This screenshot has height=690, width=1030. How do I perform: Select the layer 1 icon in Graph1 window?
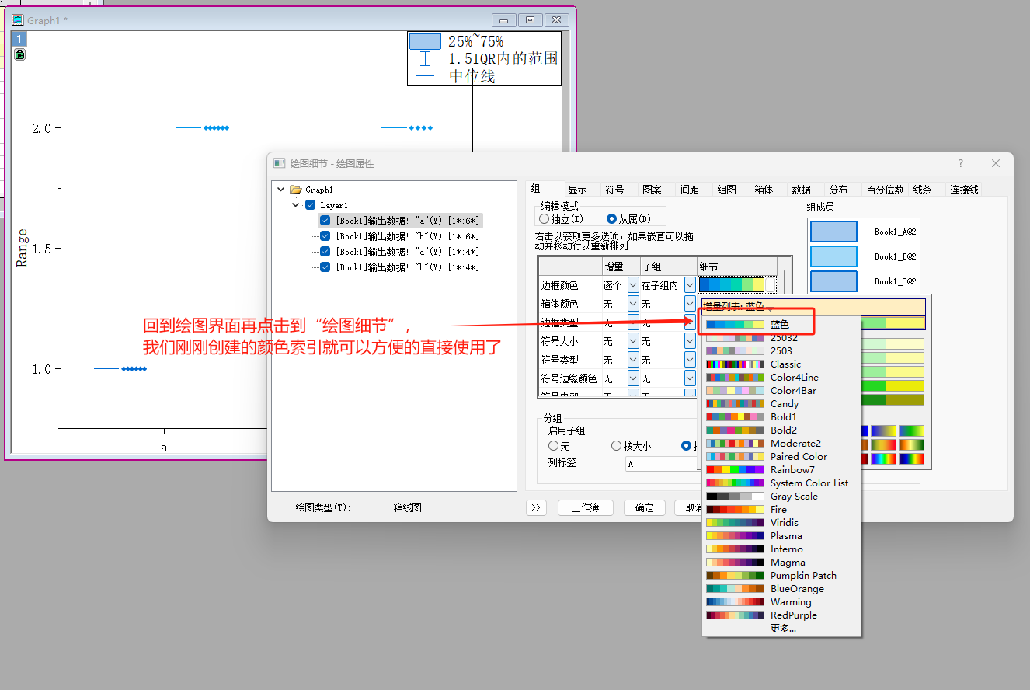tap(18, 37)
